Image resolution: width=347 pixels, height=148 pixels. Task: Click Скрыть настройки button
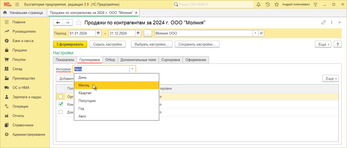[x=107, y=44]
